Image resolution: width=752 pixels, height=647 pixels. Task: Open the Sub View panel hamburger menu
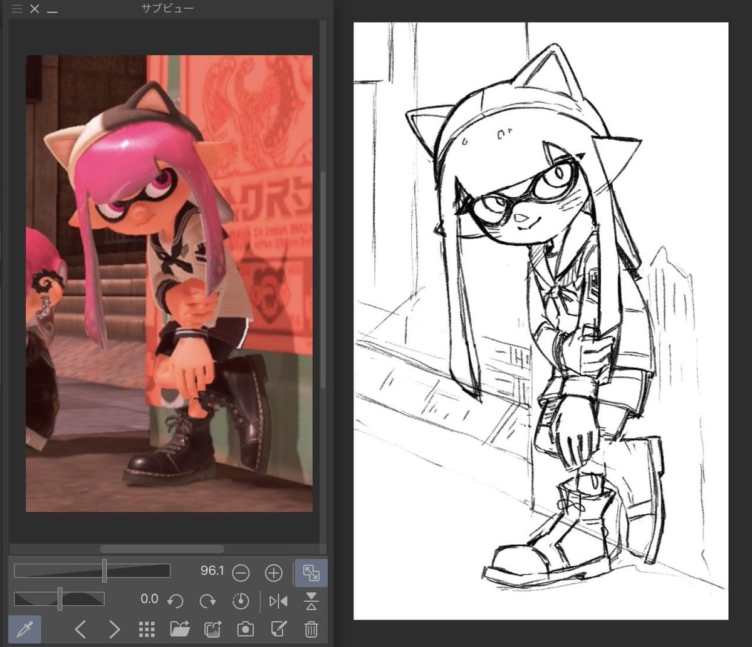pos(17,9)
